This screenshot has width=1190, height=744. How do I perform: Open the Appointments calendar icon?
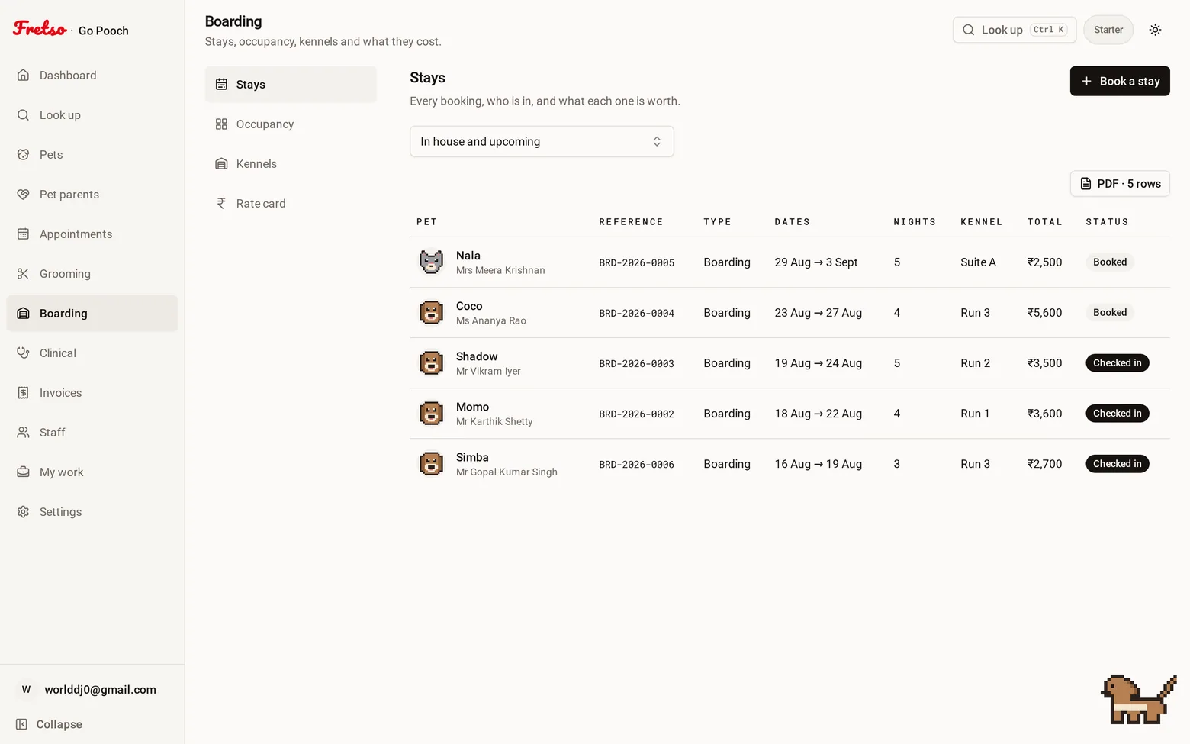click(24, 234)
